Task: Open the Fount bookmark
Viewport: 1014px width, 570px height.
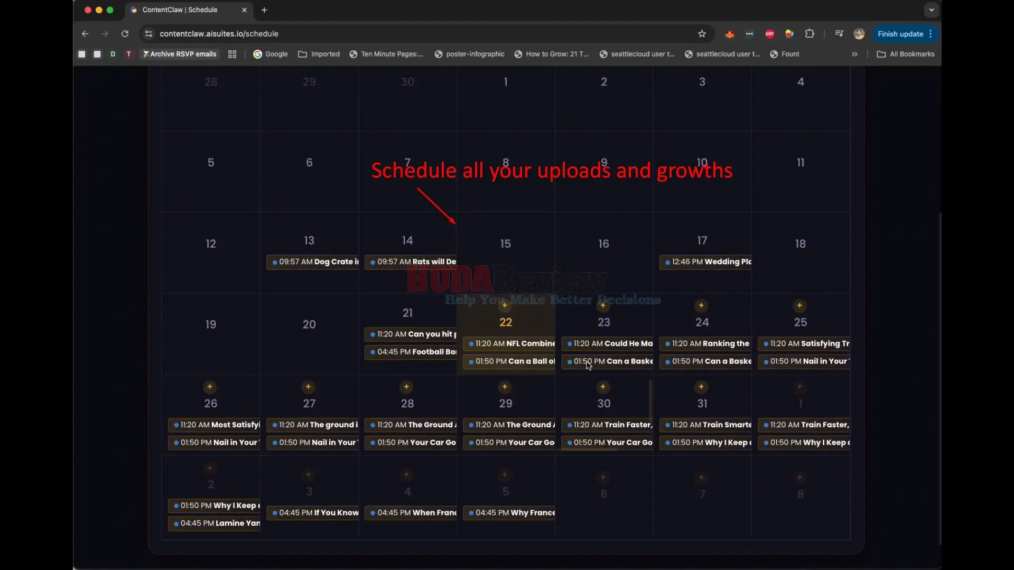Action: (x=785, y=54)
